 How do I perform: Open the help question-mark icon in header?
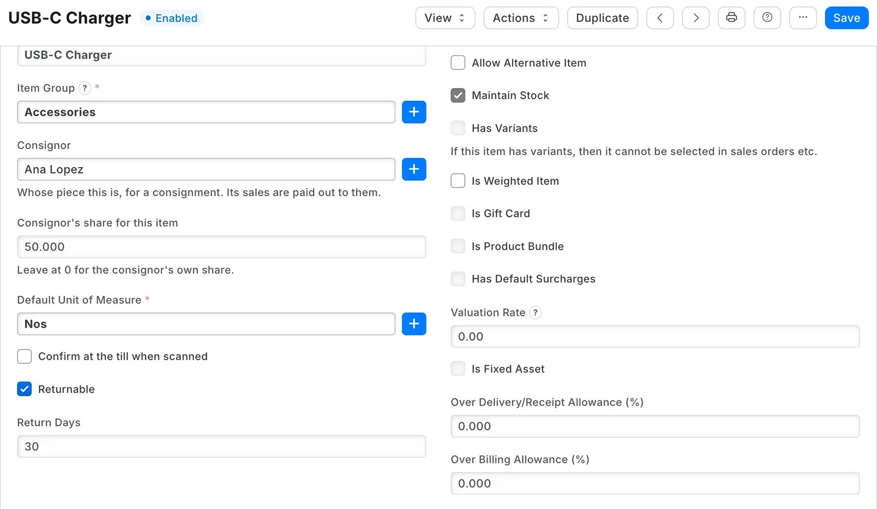tap(767, 18)
